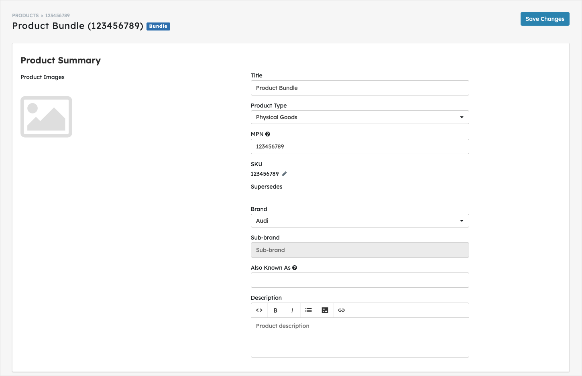
Task: Select the Also Known As input box
Action: (x=360, y=280)
